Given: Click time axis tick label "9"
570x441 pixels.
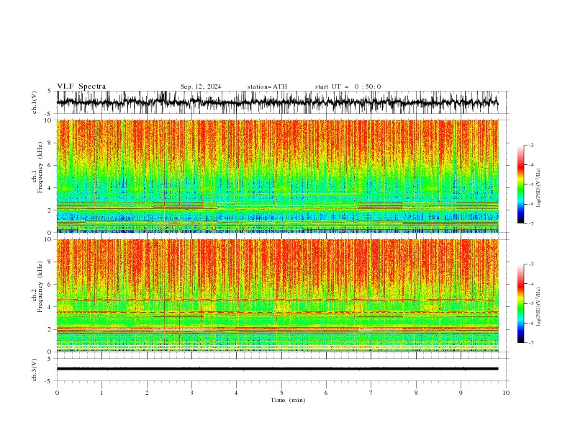Looking at the screenshot, I should [461, 393].
